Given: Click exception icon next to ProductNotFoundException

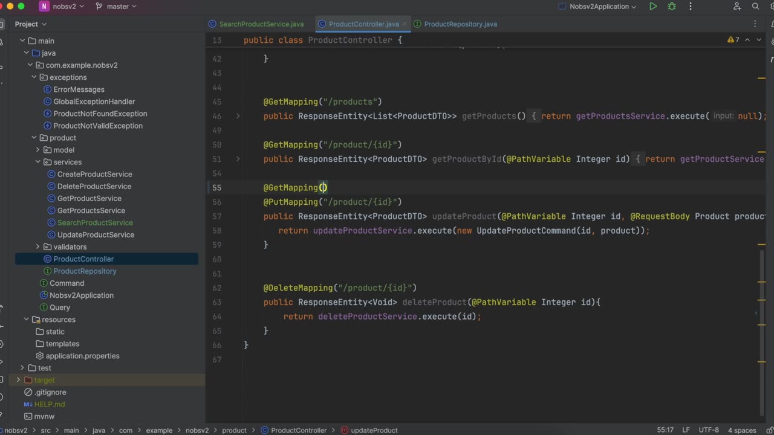Looking at the screenshot, I should click(x=48, y=114).
